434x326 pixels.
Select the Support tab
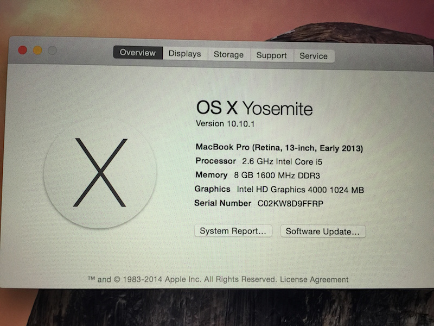tap(272, 55)
